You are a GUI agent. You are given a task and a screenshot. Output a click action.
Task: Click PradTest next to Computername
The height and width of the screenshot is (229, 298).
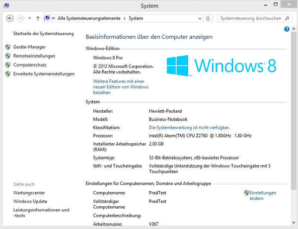pos(157,193)
